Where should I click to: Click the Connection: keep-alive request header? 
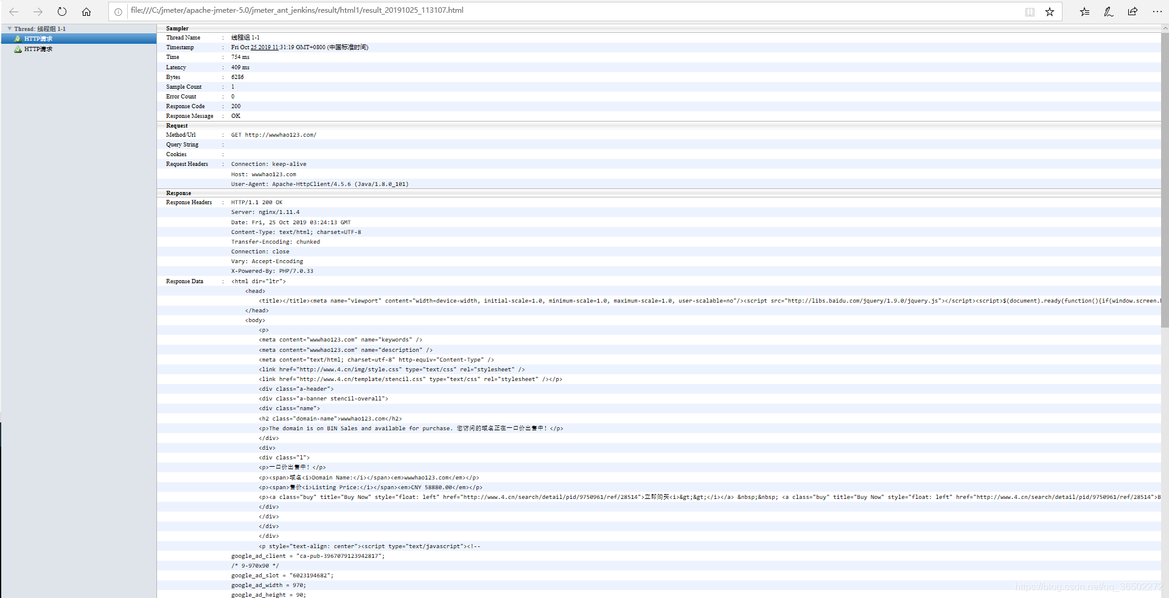point(269,164)
